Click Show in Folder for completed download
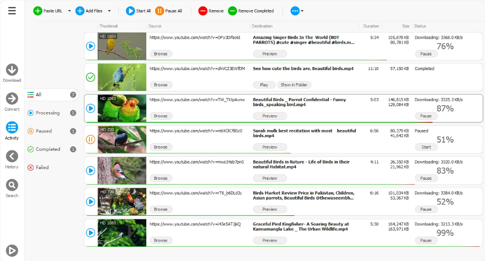This screenshot has height=261, width=485. click(x=294, y=85)
